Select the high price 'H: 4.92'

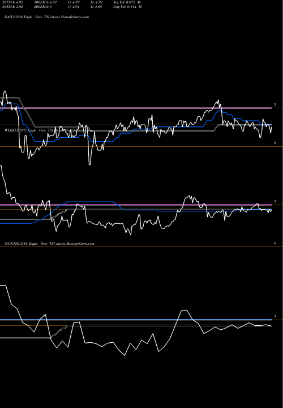[97, 2]
